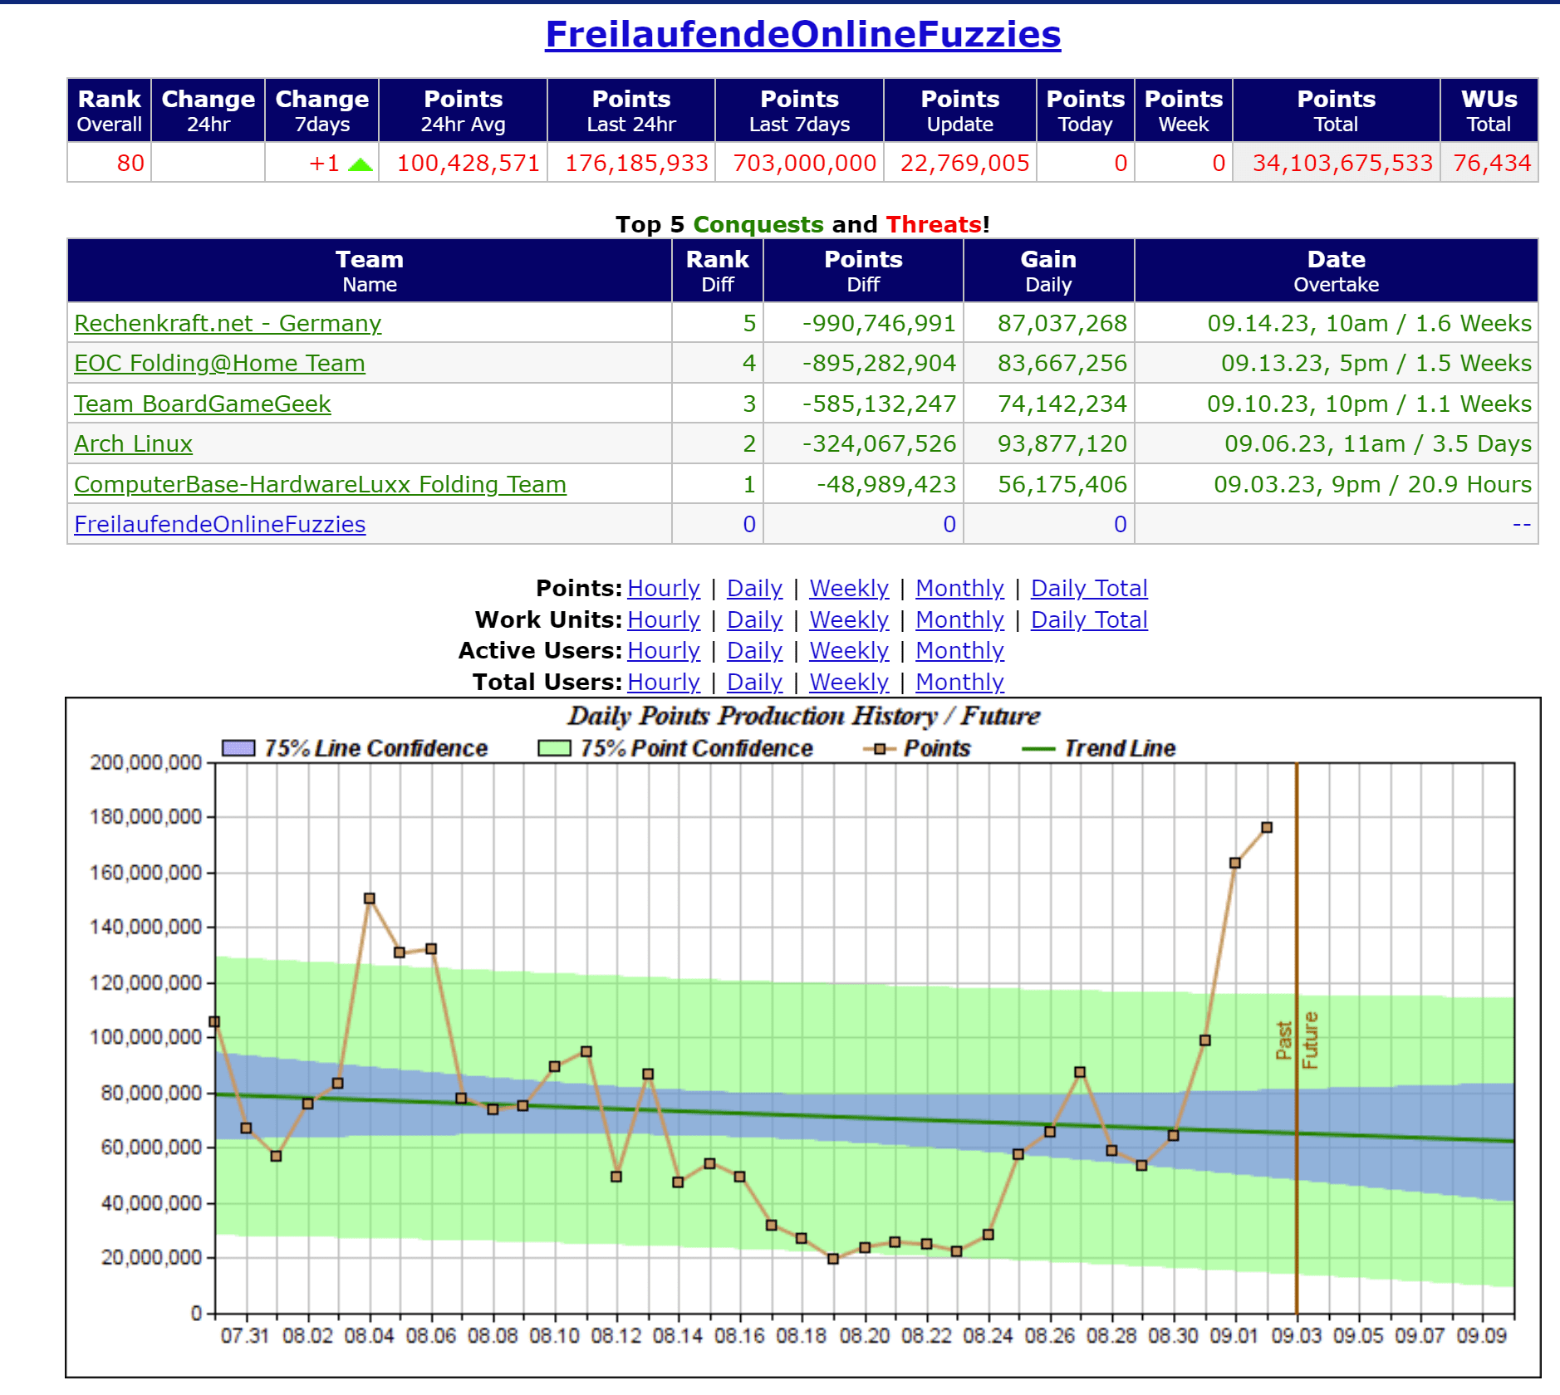The image size is (1560, 1395).
Task: Click Points Diff value -990,746,991
Action: point(879,323)
